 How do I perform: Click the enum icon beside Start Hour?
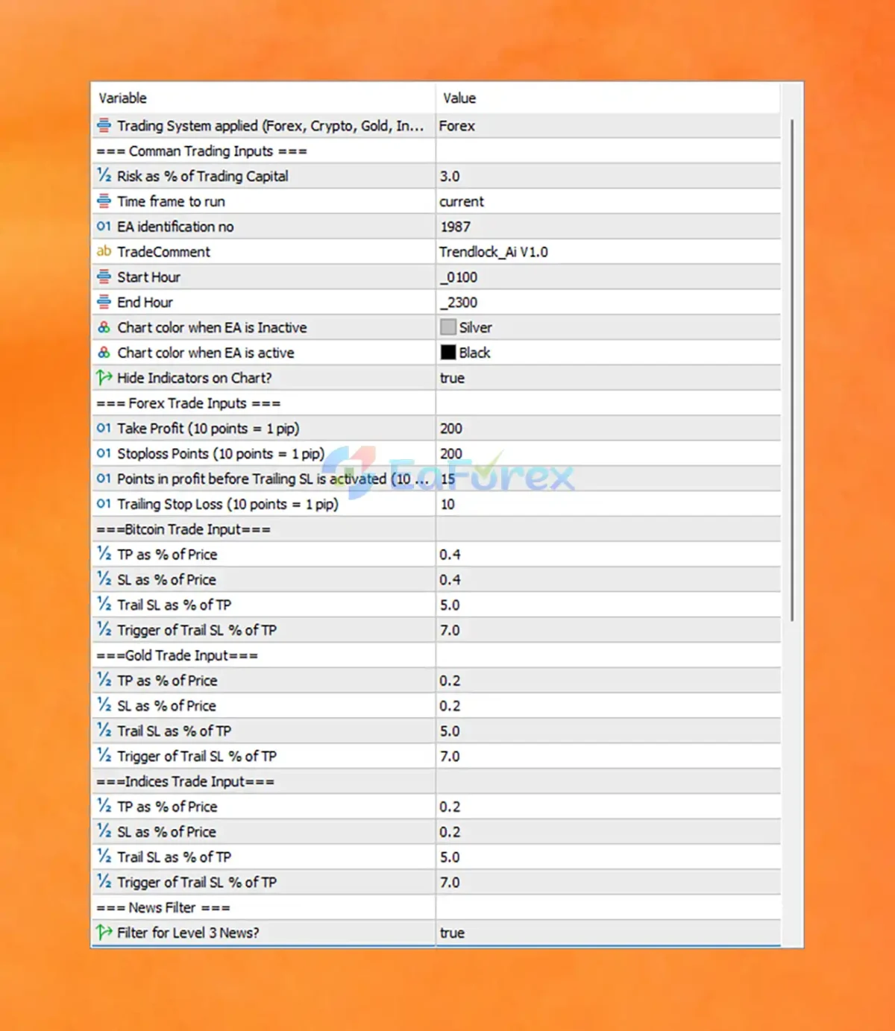click(104, 277)
